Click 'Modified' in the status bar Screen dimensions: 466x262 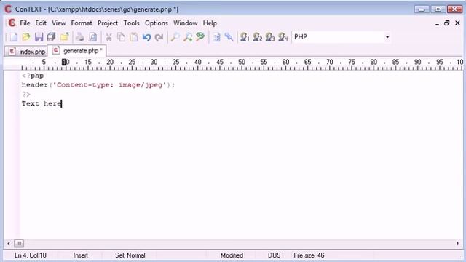232,255
